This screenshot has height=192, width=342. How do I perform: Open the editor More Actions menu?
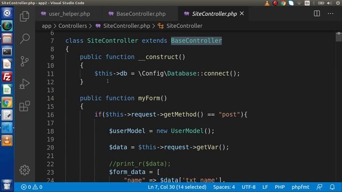pos(330,14)
